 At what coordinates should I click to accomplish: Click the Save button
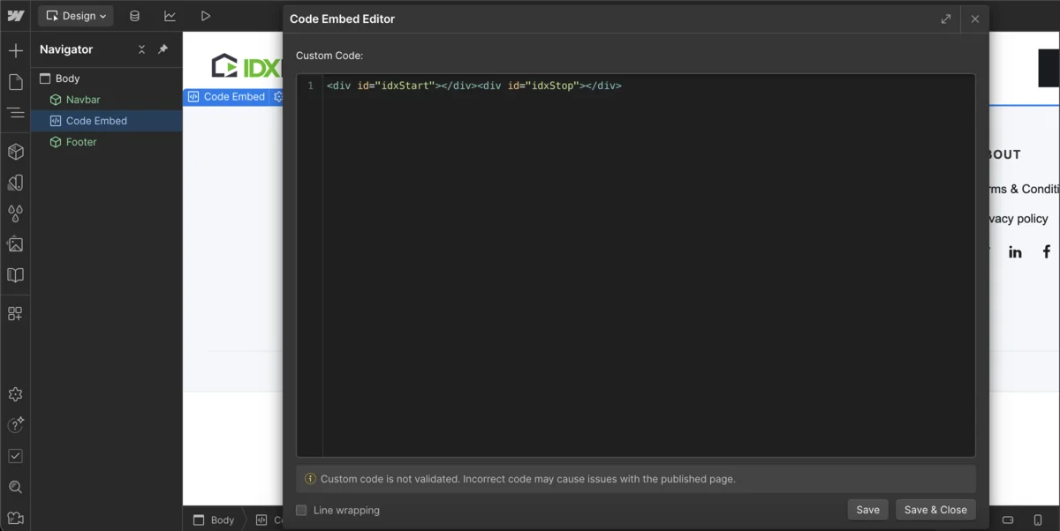point(867,510)
